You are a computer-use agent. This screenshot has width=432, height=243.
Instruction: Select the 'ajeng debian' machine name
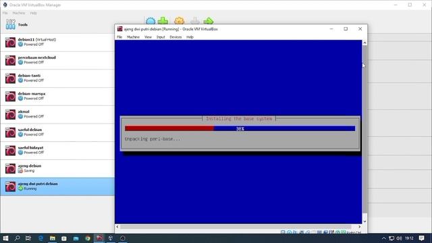tap(30, 166)
